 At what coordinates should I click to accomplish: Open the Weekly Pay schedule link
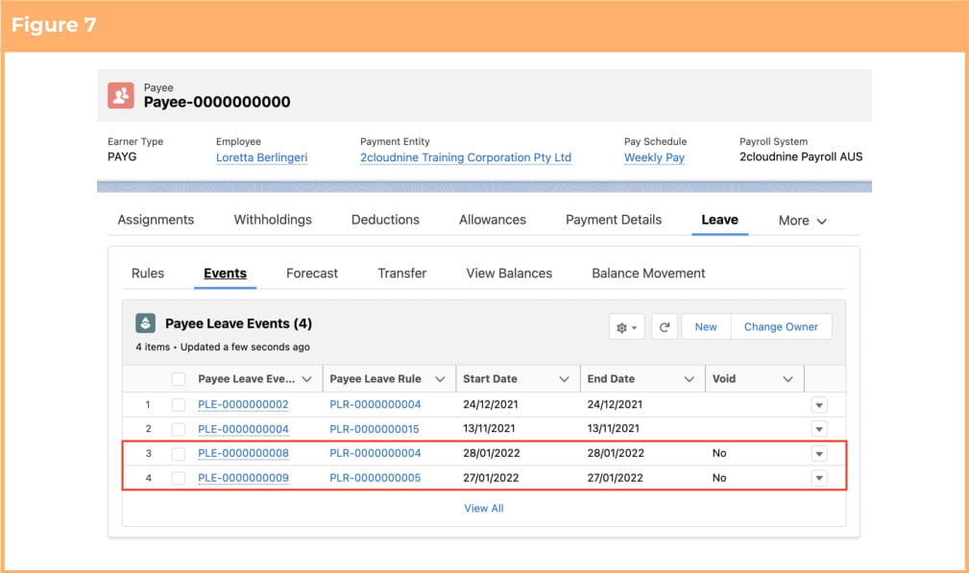(654, 157)
